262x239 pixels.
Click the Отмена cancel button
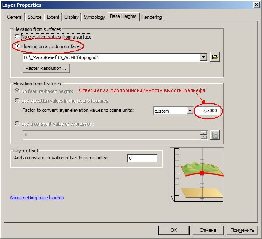click(x=208, y=230)
